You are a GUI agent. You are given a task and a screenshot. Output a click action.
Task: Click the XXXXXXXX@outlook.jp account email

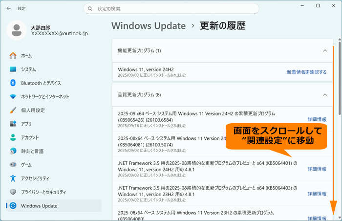click(59, 33)
